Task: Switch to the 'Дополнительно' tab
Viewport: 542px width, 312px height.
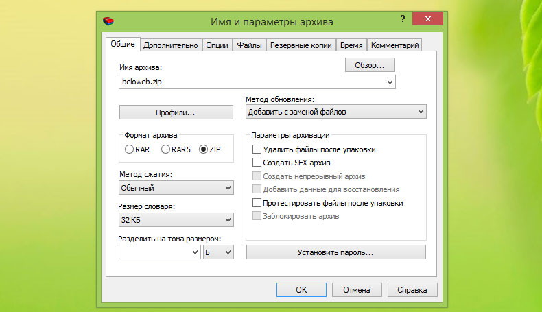Action: [x=172, y=45]
